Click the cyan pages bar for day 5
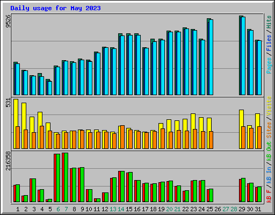 tap(50, 88)
